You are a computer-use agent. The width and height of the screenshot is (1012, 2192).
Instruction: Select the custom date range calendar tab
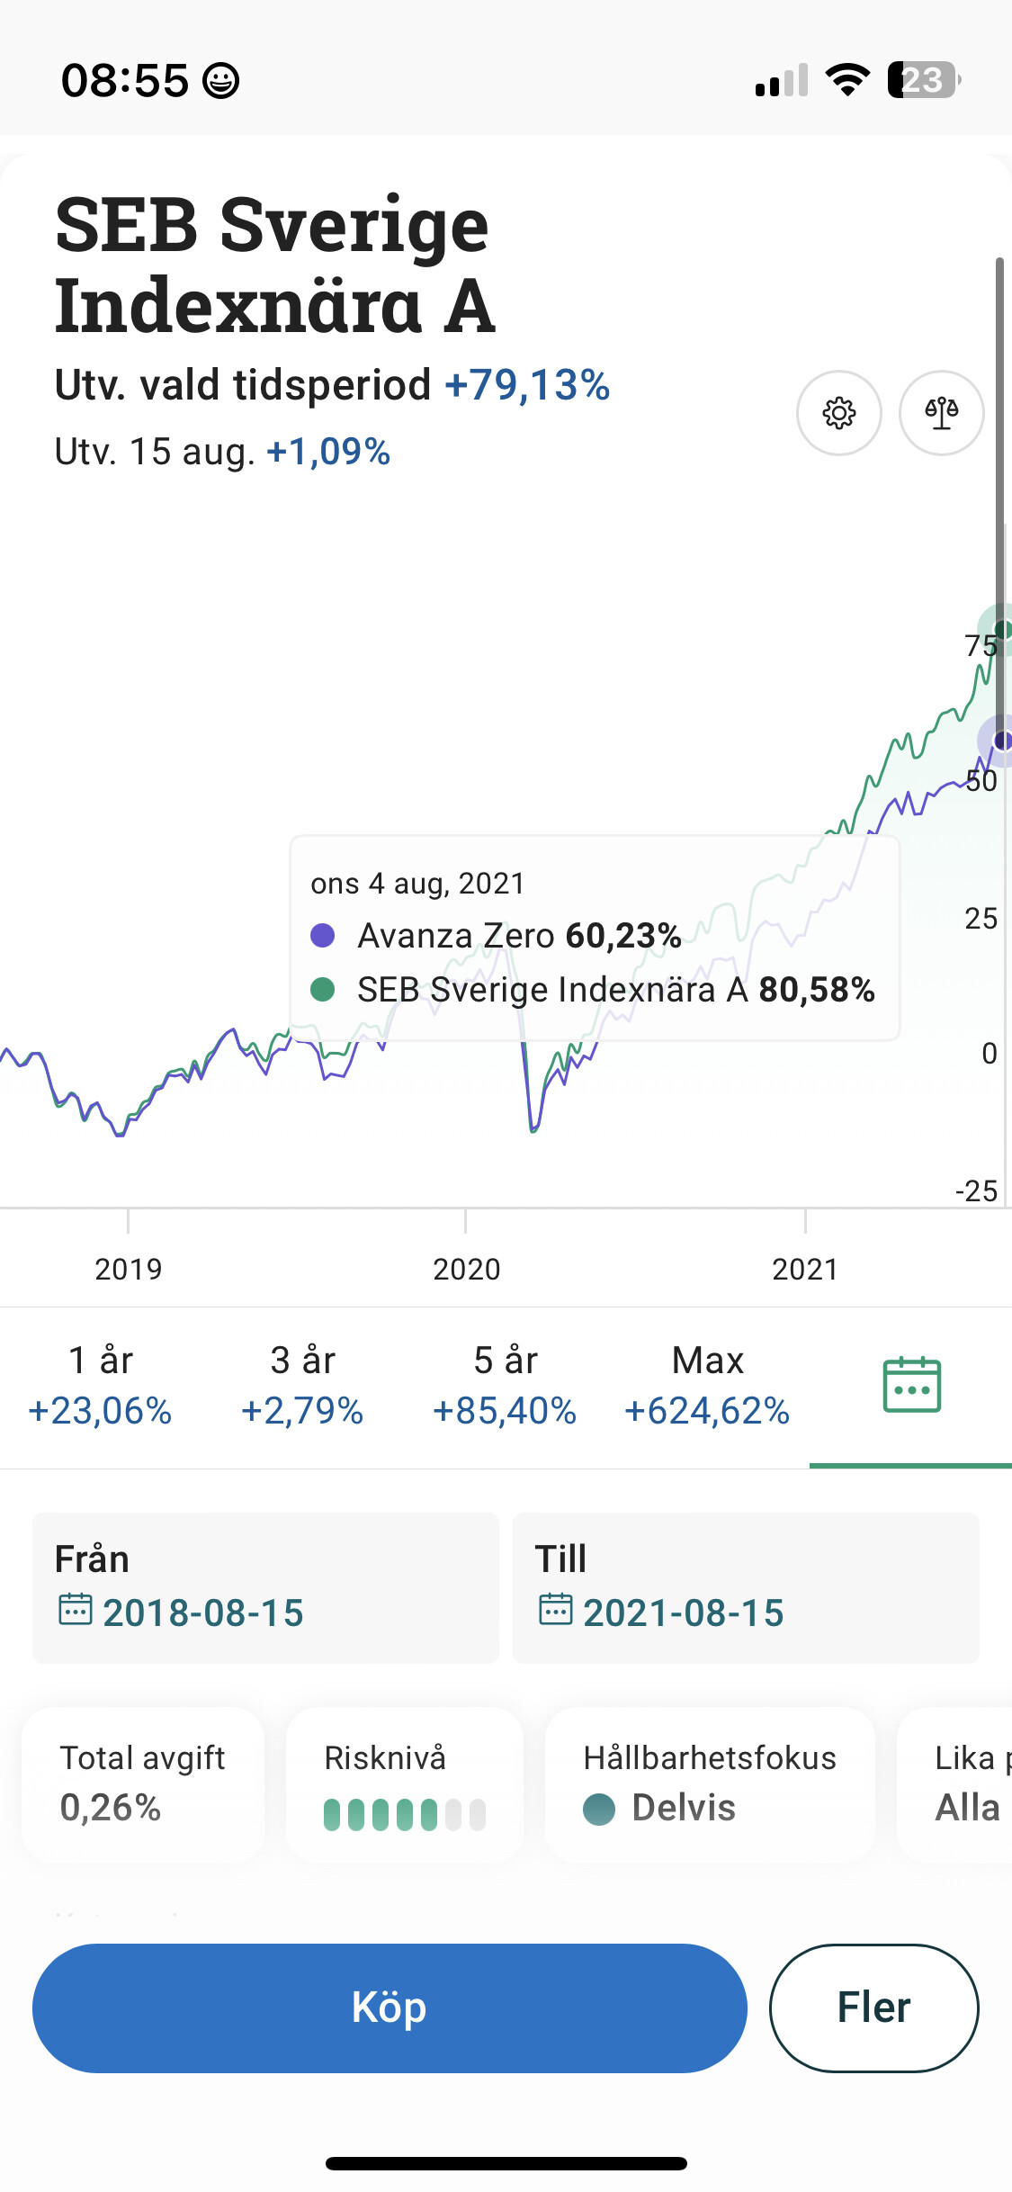coord(911,1386)
